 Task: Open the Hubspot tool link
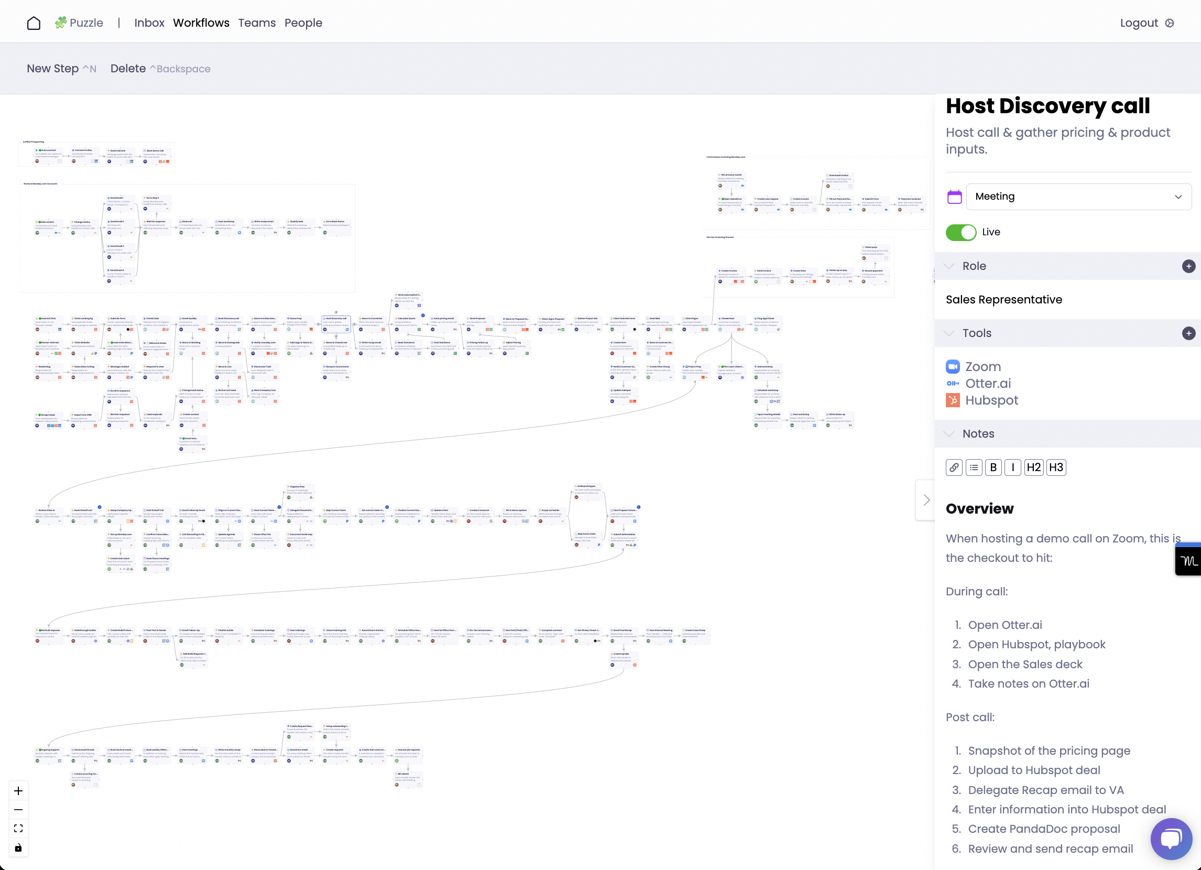992,400
